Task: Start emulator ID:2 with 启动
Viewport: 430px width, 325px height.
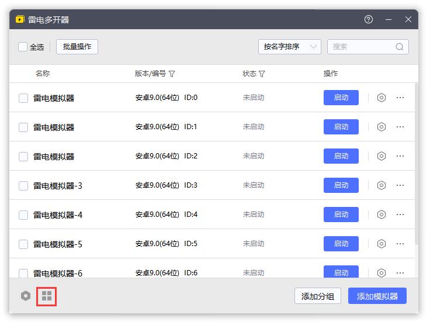Action: tap(341, 156)
